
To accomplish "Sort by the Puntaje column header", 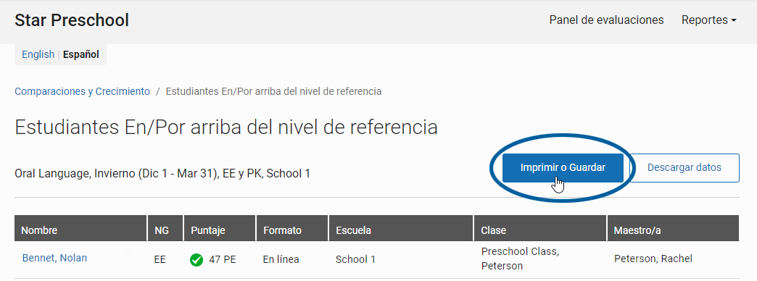I will (x=220, y=230).
